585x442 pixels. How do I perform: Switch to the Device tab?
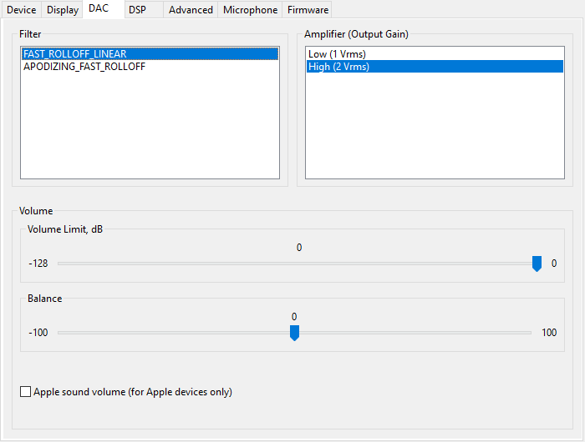(x=21, y=10)
